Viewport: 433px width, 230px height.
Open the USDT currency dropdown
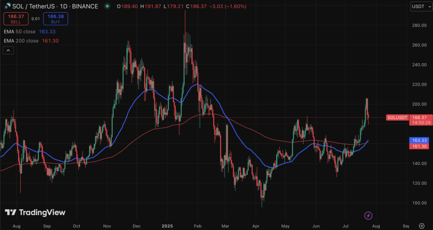coord(421,6)
